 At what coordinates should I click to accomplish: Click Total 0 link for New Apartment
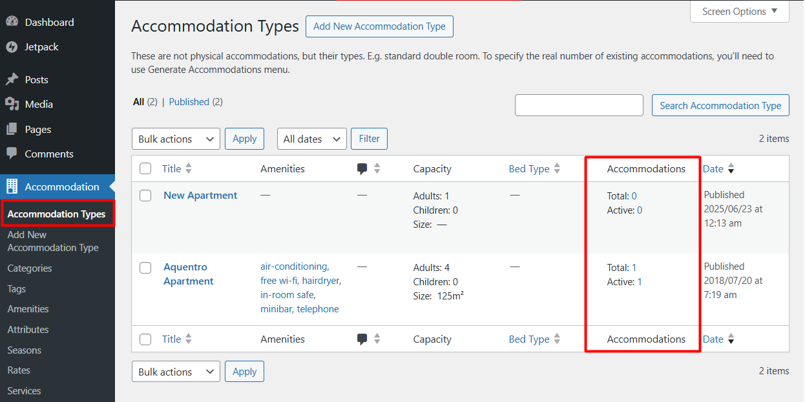click(634, 196)
